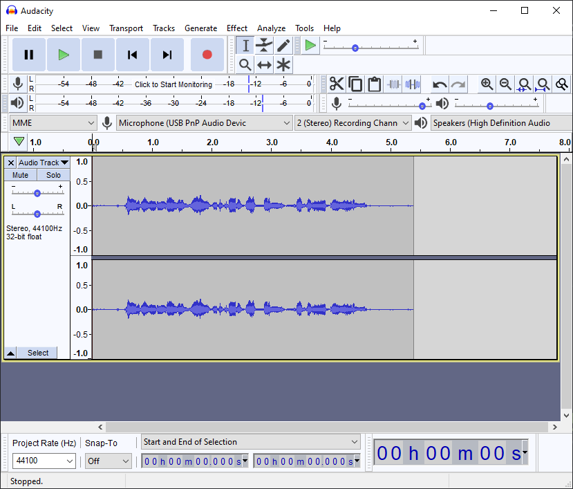Open Start and End of Selection dropdown
This screenshot has height=489, width=573.
coord(251,442)
